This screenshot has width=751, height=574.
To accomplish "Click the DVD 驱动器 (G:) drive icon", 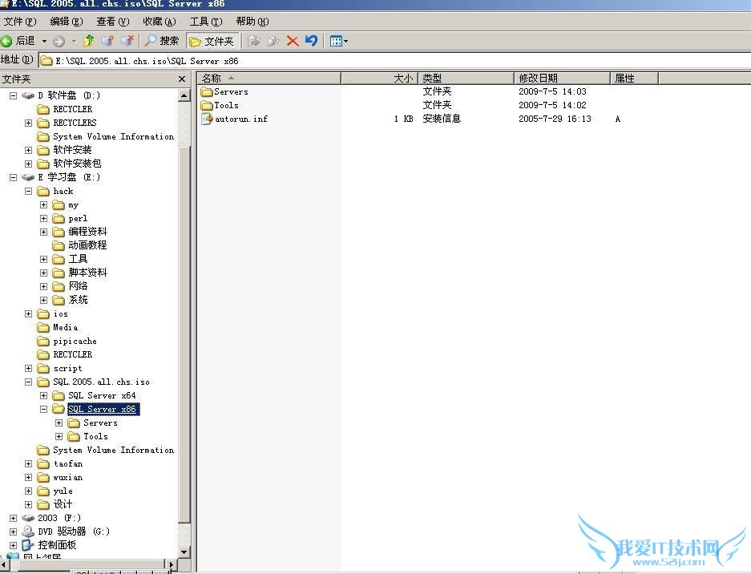I will [x=28, y=532].
